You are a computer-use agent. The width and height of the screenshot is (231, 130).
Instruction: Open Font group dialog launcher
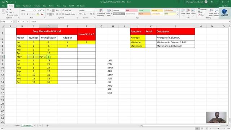pos(45,18)
